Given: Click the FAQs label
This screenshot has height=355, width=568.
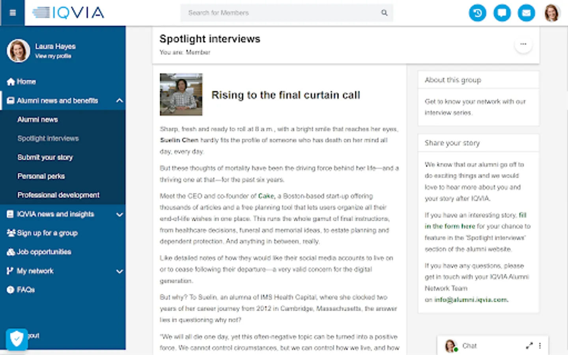Looking at the screenshot, I should coord(26,290).
